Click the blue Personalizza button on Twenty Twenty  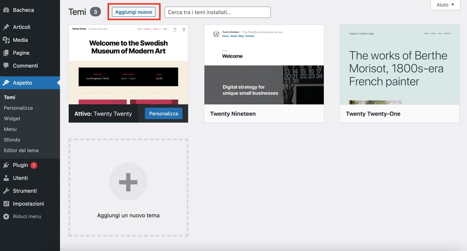[x=163, y=114]
